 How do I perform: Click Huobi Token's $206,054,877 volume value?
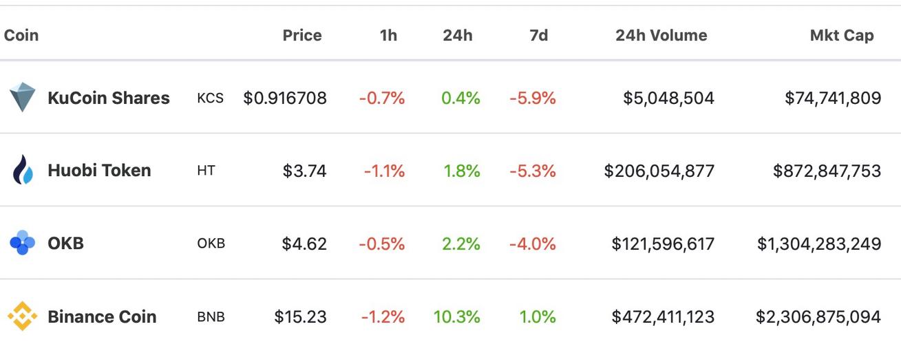point(659,171)
